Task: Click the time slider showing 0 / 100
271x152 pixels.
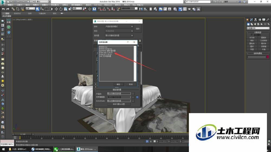Action: tap(23, 134)
